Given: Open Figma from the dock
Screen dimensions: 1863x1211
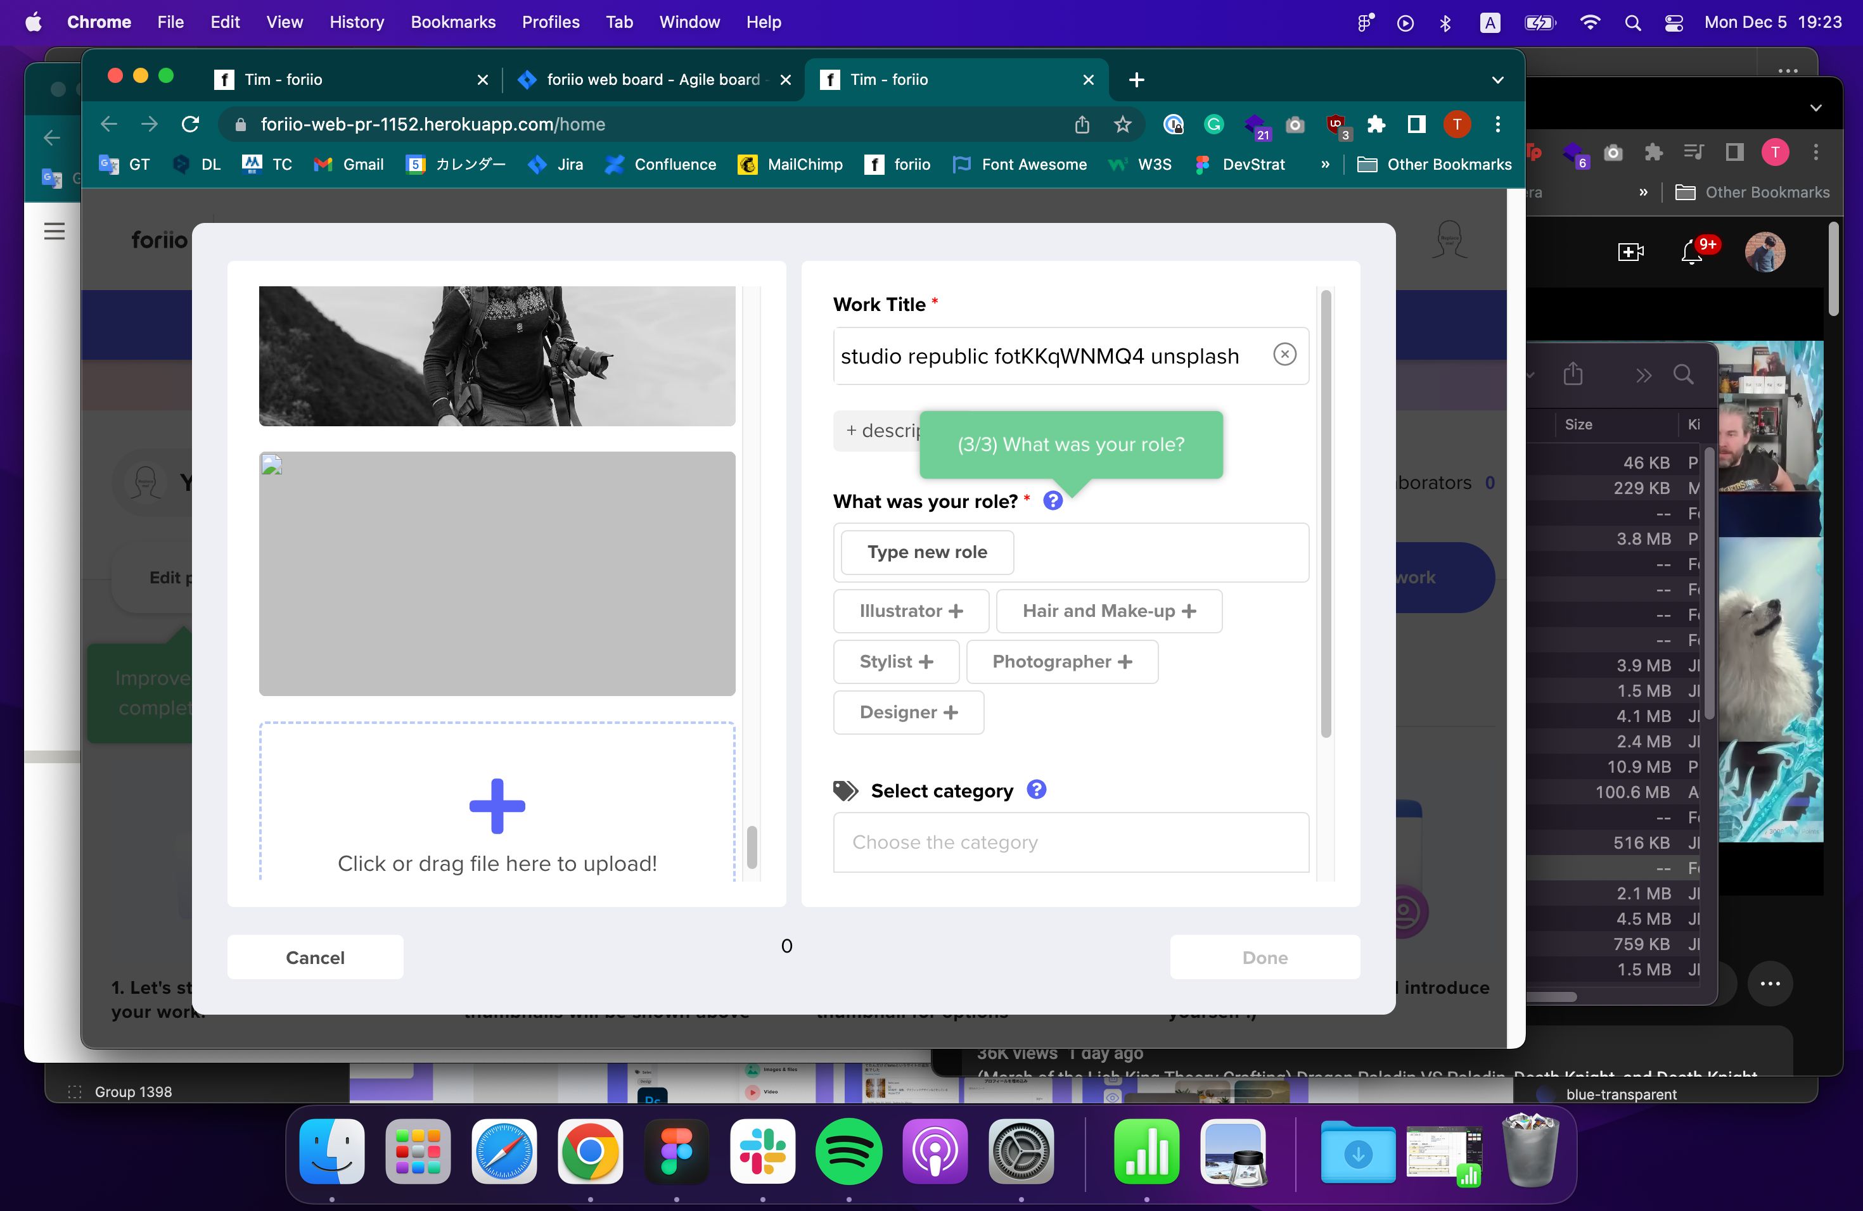Looking at the screenshot, I should (x=676, y=1151).
